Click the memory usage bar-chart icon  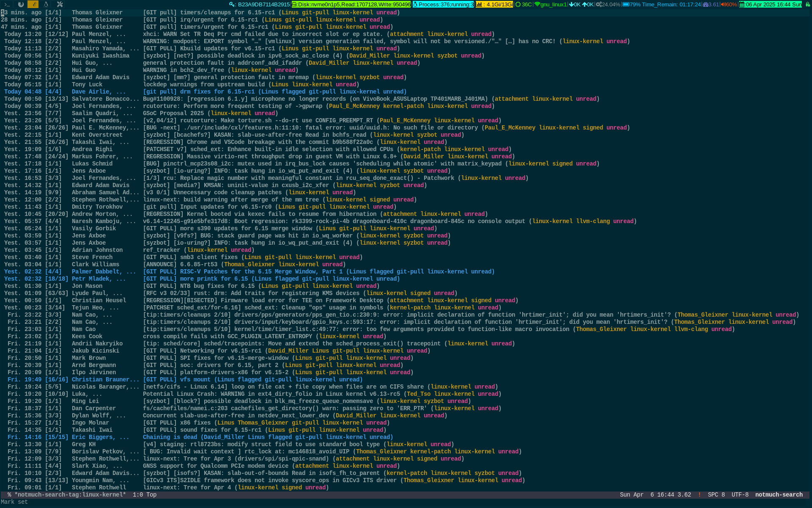coord(479,4)
